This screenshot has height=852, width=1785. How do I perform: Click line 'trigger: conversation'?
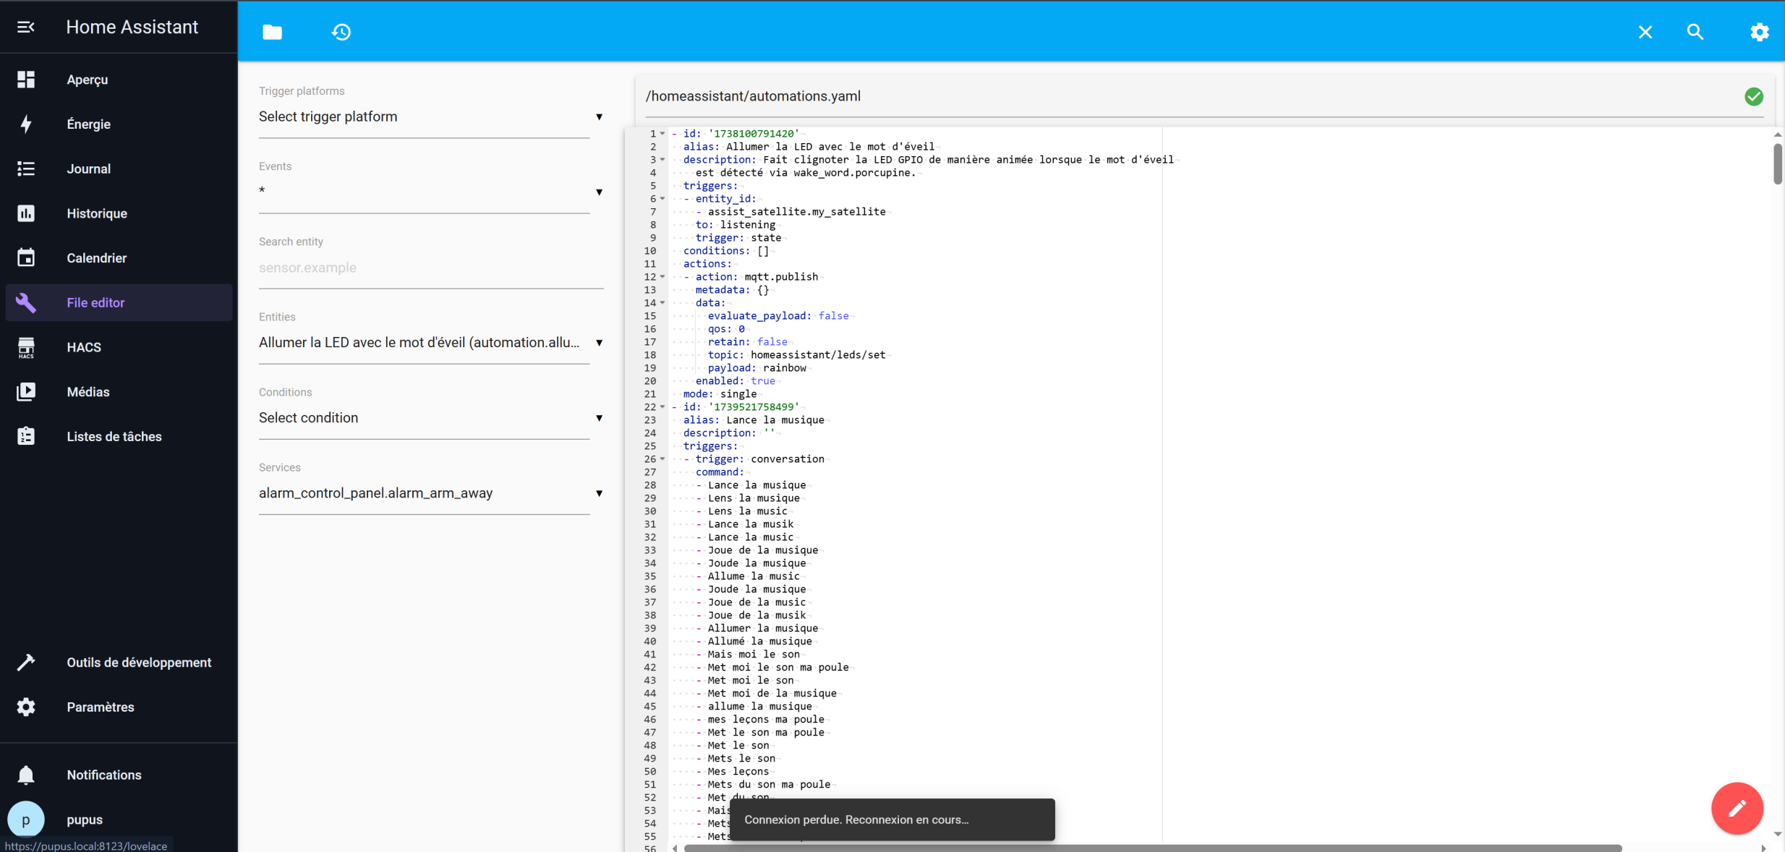pos(759,459)
